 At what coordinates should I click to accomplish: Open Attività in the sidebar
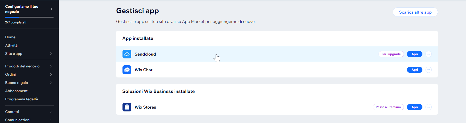coord(11,45)
